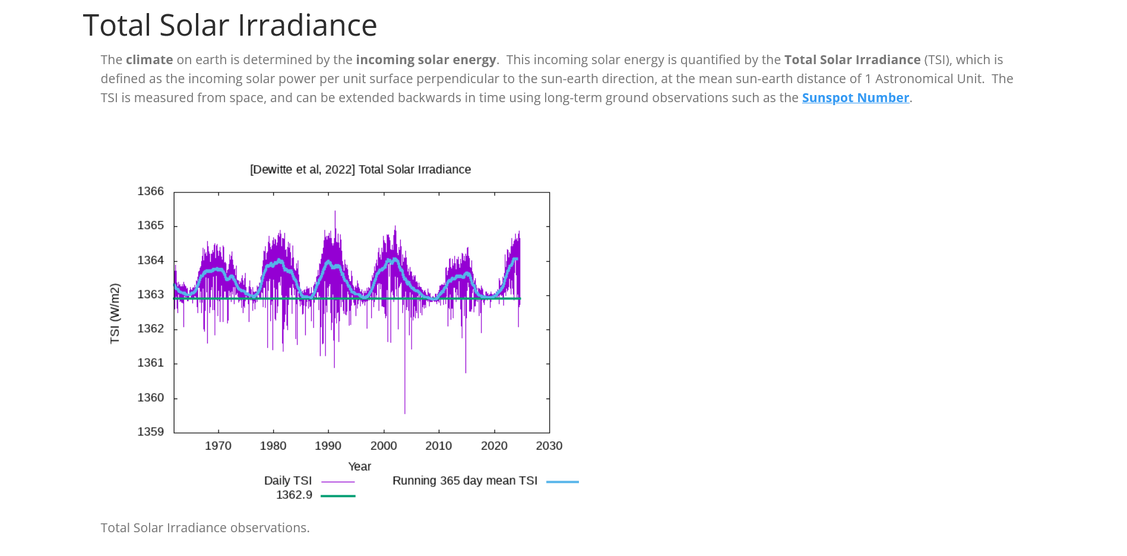Click the blue Running 365 day mean swatch
The height and width of the screenshot is (556, 1127).
[562, 482]
